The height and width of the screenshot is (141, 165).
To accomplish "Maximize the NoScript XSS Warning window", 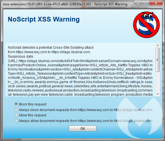I will pos(146,3).
